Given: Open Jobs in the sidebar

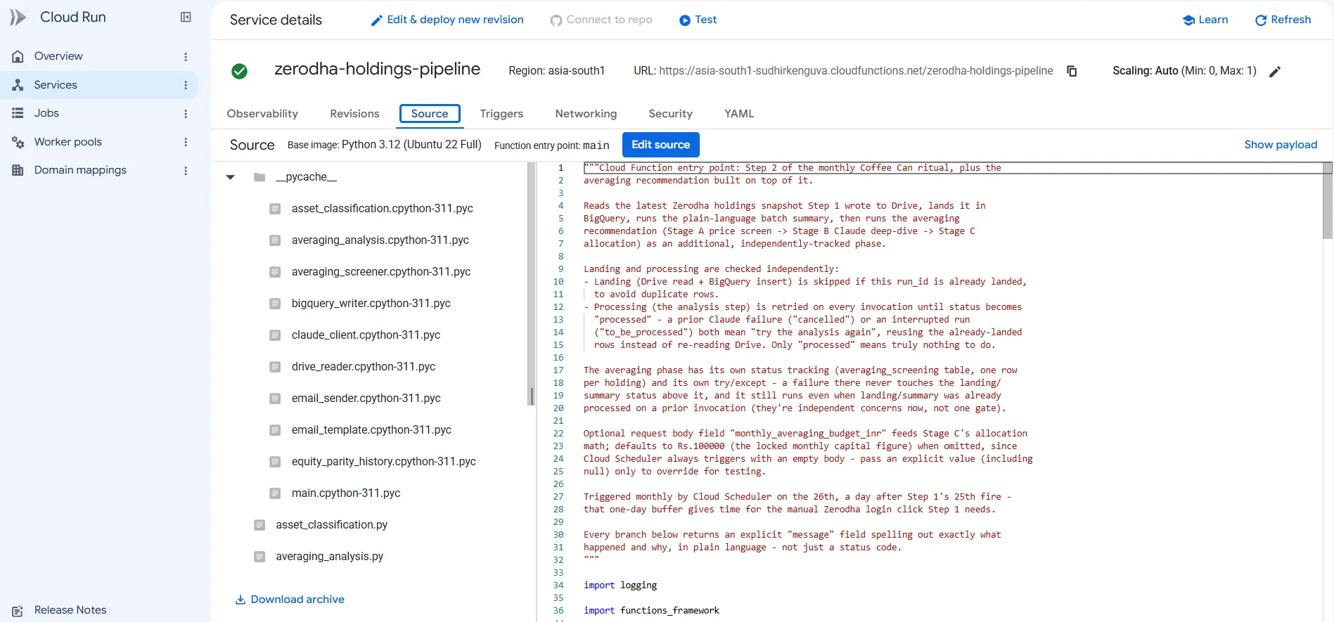Looking at the screenshot, I should coord(46,113).
